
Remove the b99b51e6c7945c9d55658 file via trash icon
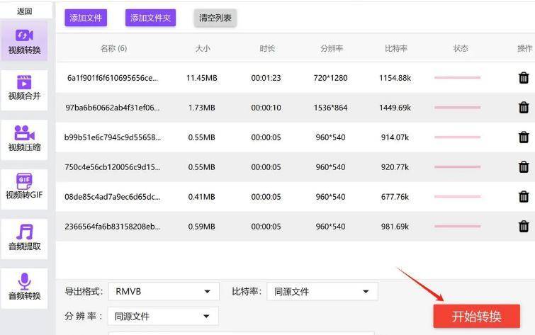click(524, 137)
